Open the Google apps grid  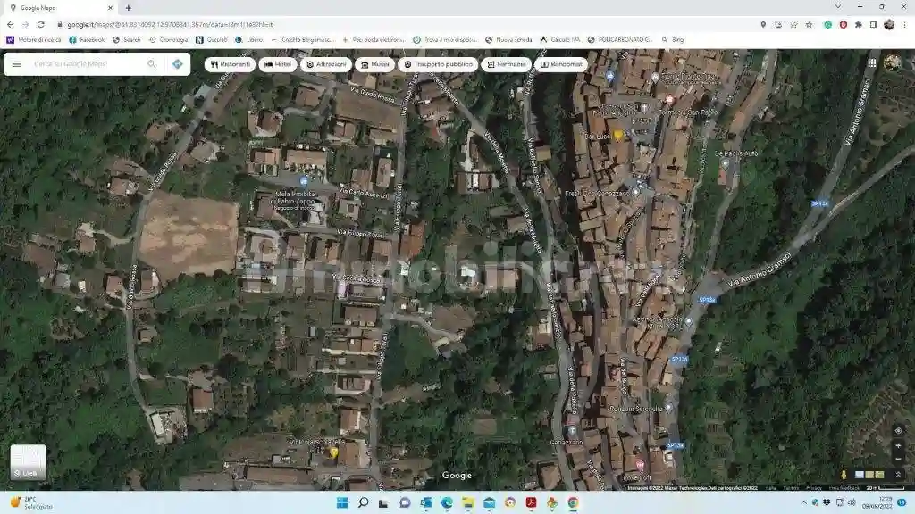871,62
